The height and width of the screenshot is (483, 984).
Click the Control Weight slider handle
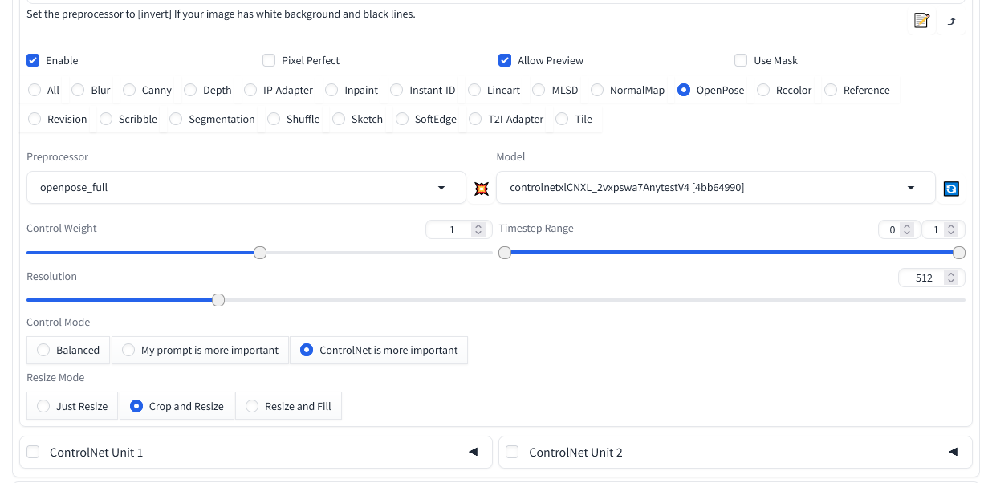coord(260,253)
